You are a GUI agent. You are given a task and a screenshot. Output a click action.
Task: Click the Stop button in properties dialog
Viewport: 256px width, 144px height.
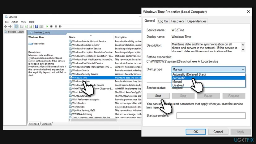click(183, 96)
